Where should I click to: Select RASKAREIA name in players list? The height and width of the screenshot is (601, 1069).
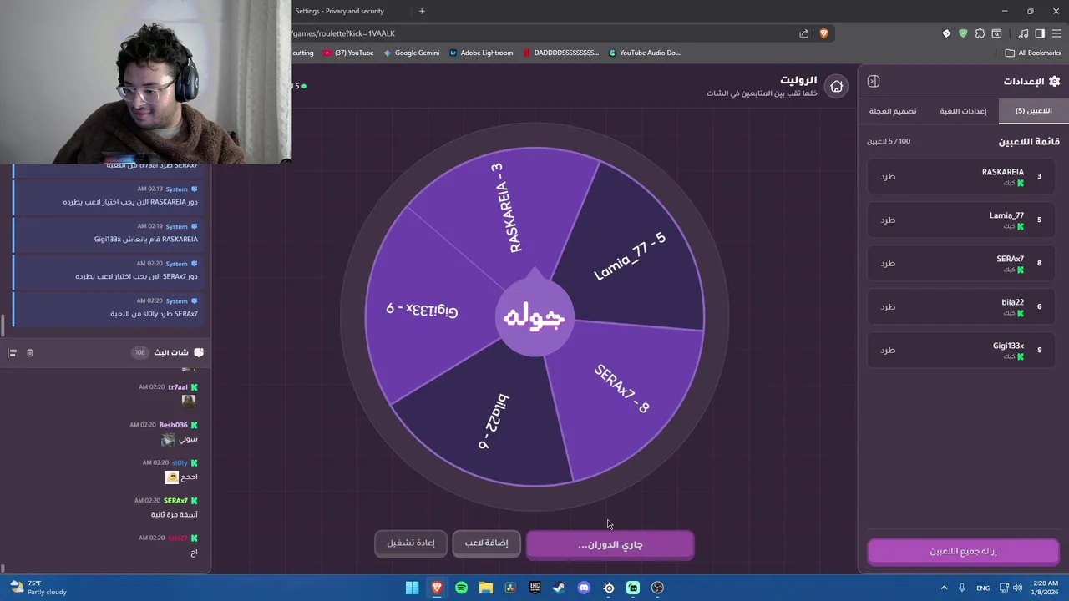tap(1002, 172)
